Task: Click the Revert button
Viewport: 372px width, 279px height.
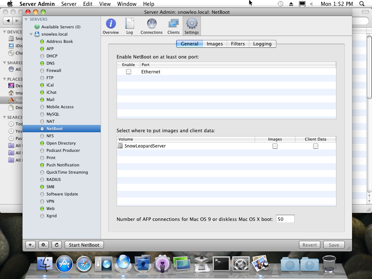Action: (310, 245)
